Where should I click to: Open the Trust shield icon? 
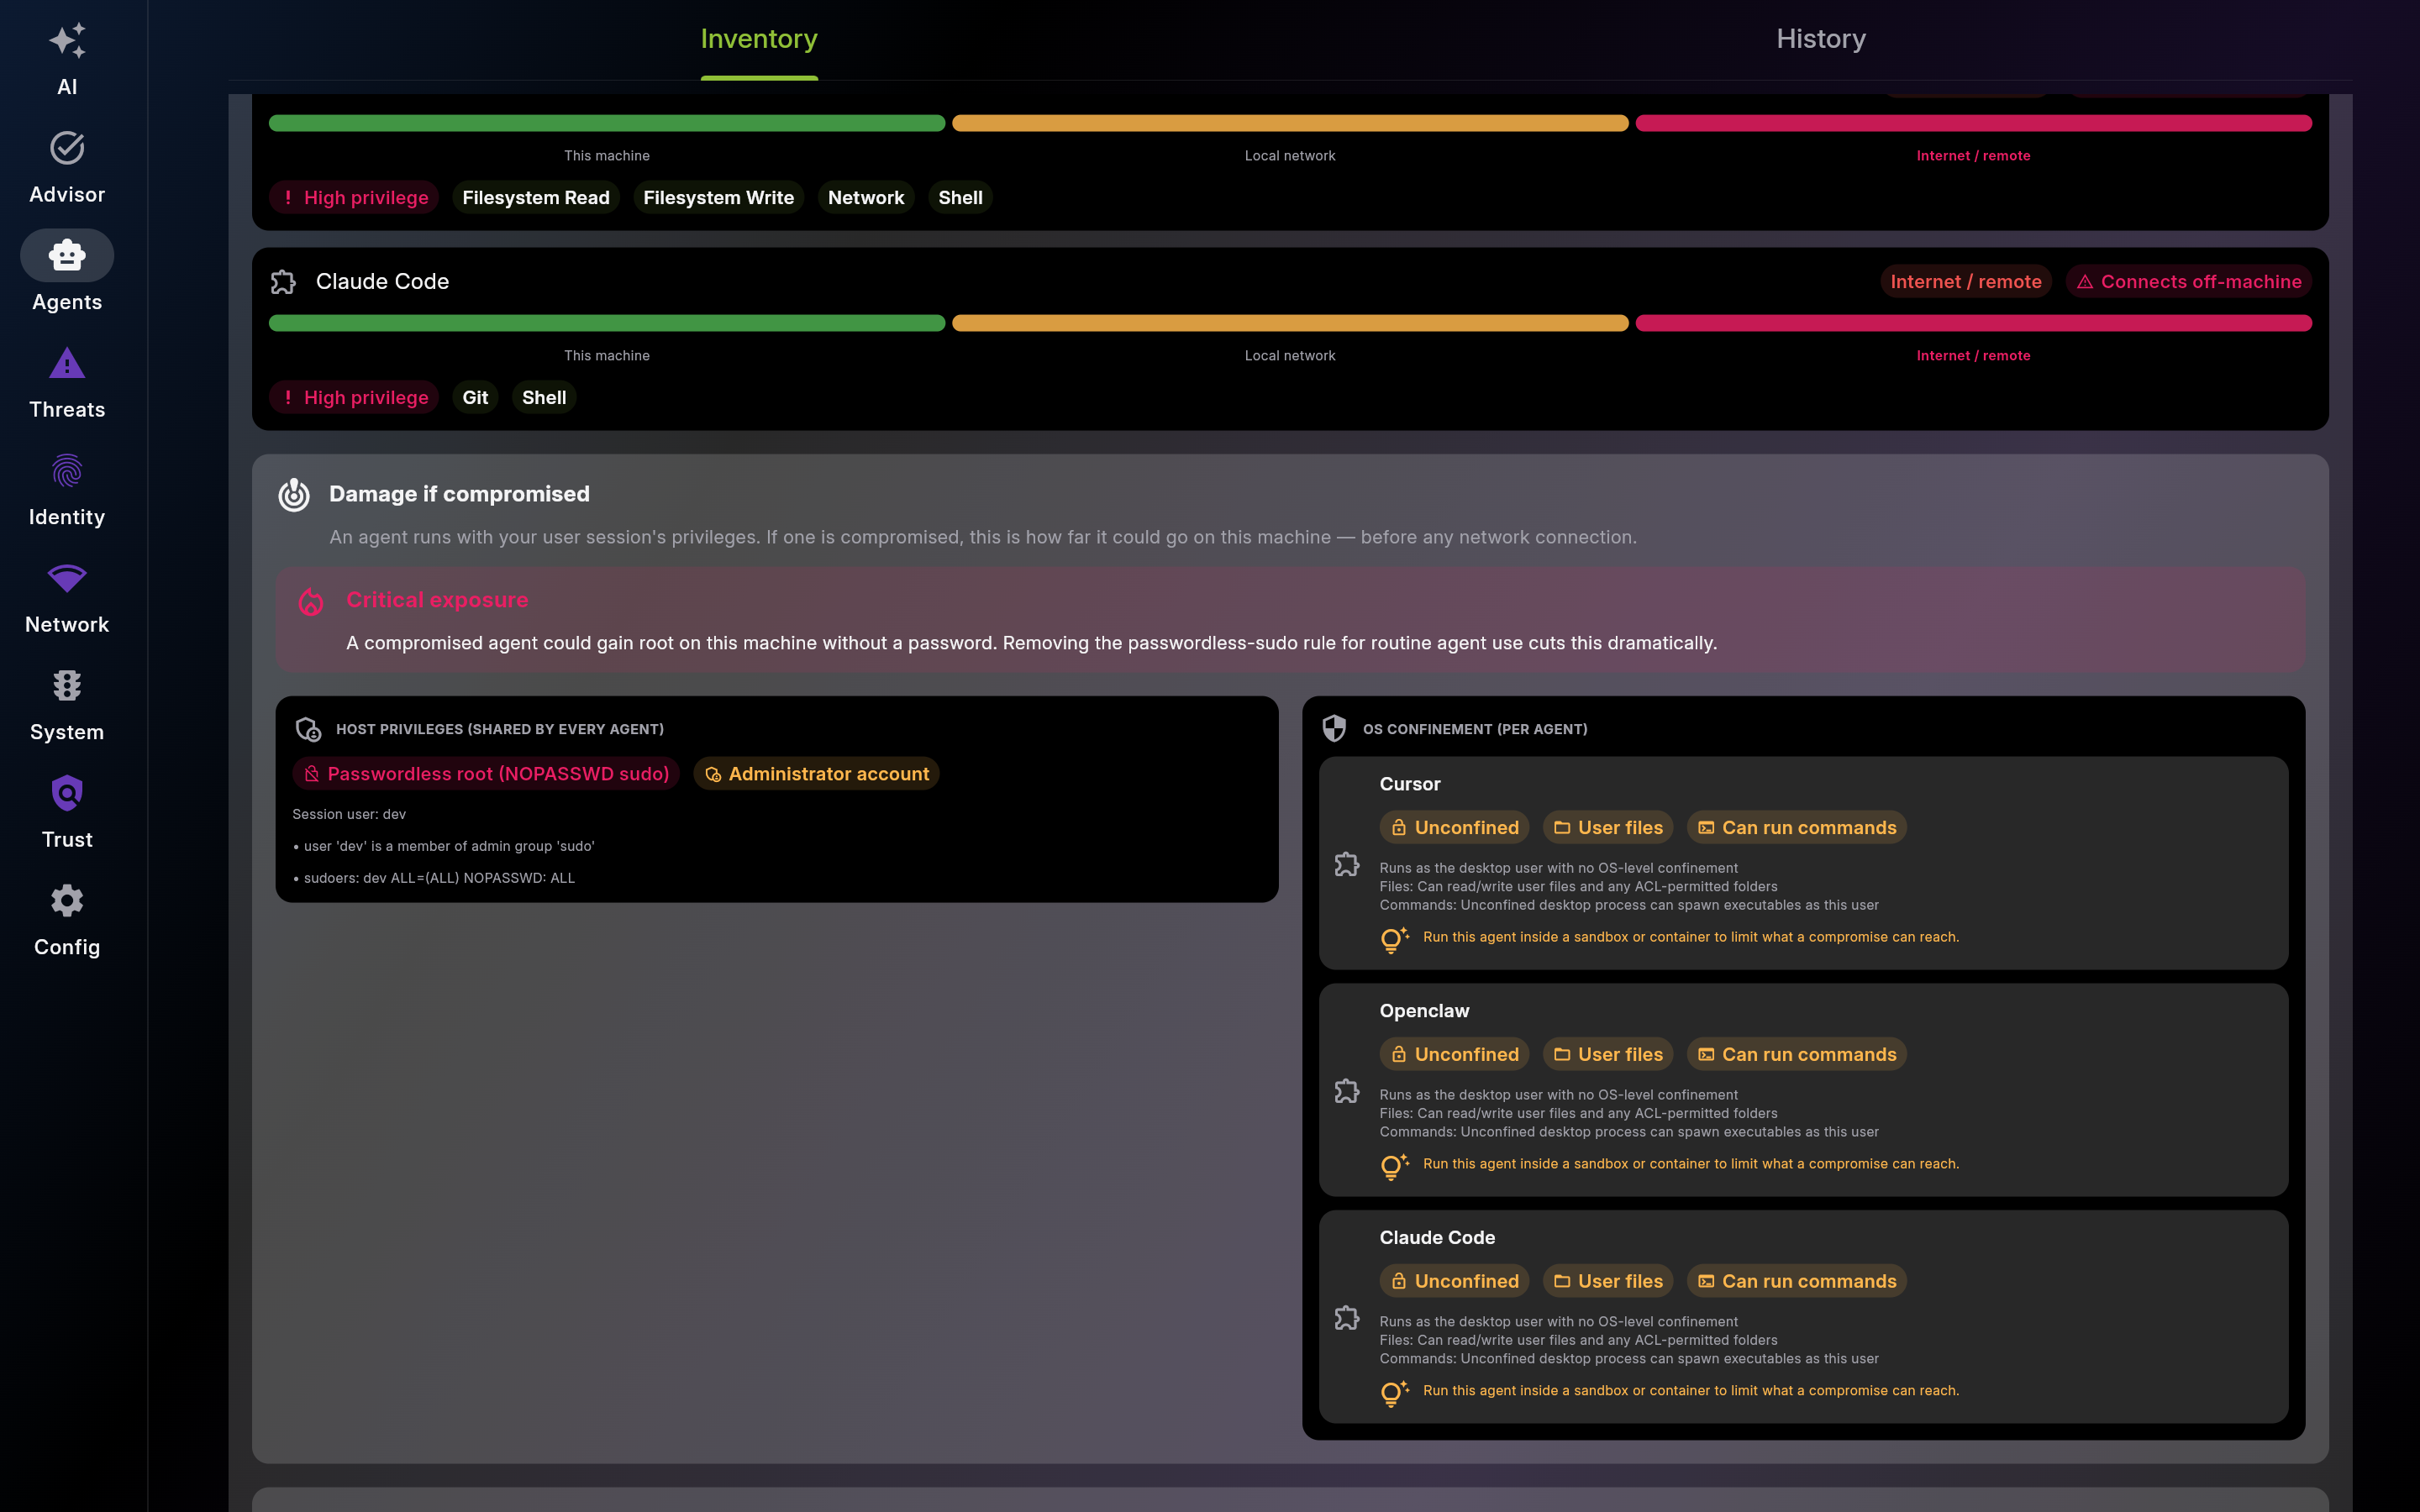(x=67, y=793)
